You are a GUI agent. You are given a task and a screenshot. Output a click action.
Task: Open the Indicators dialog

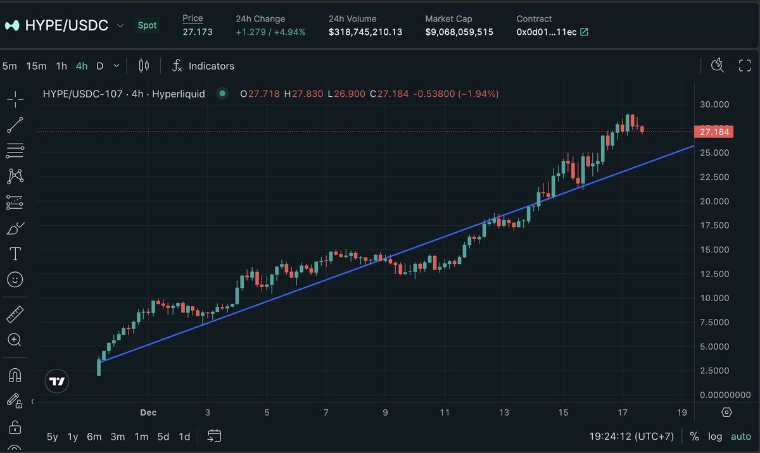[x=203, y=66]
